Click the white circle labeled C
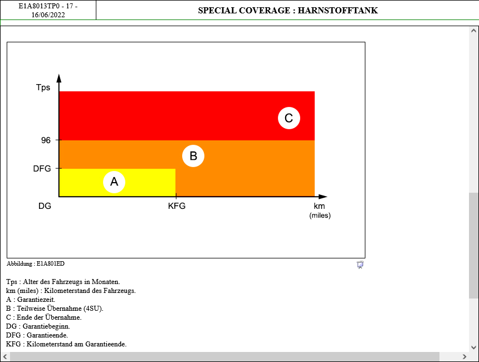 [x=289, y=118]
